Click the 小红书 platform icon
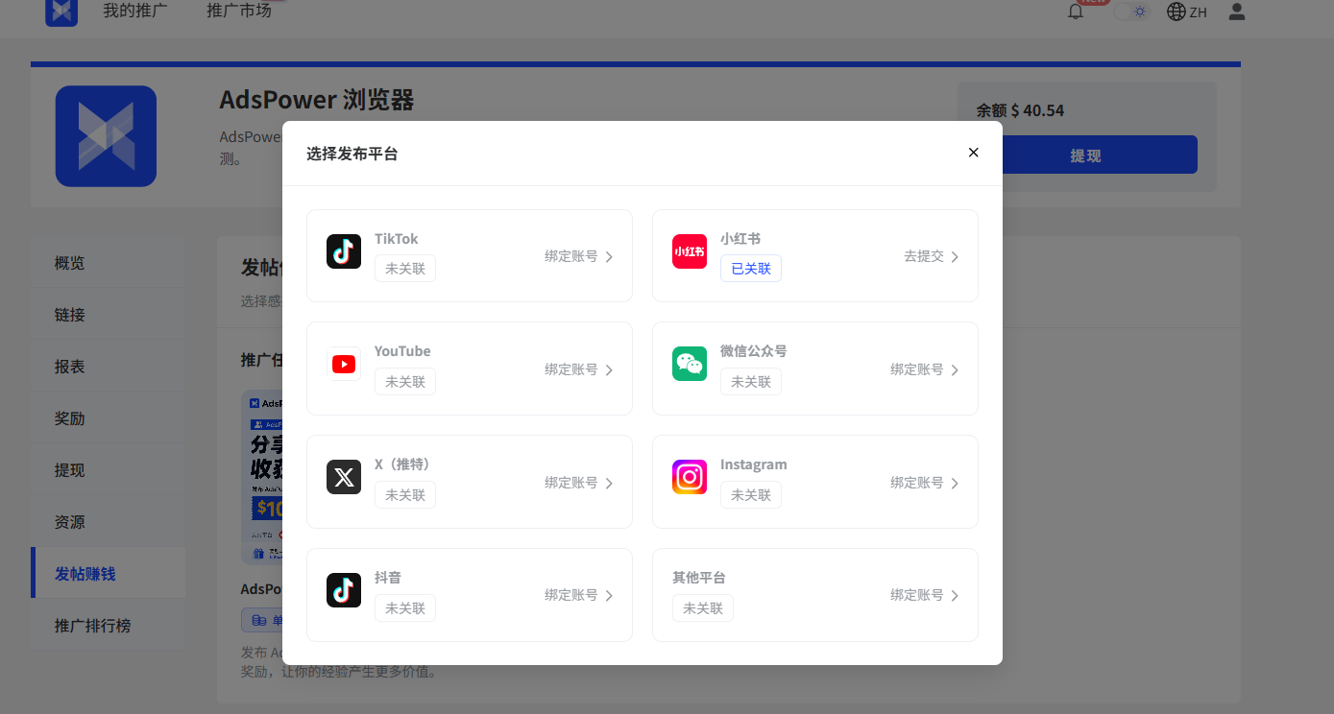Screen dimensions: 1334x714 point(690,251)
